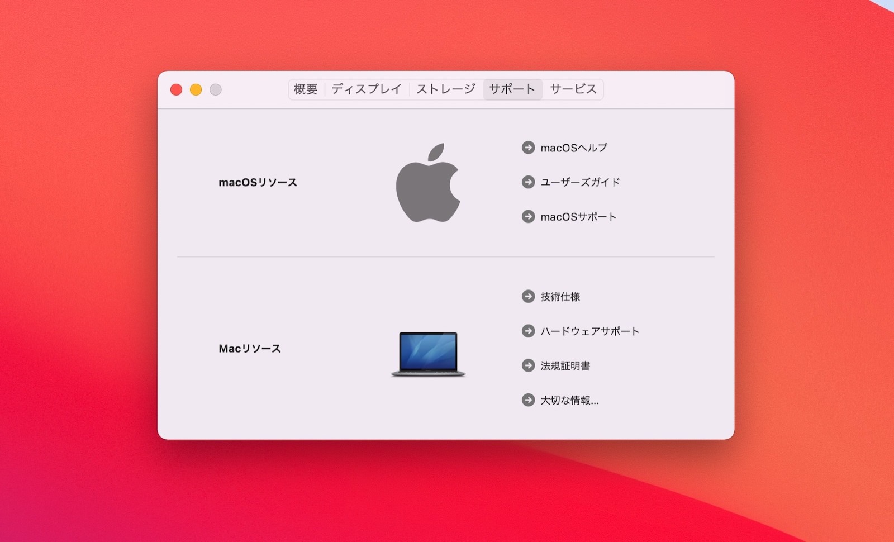Minimize the window with the yellow button
894x542 pixels.
pyautogui.click(x=196, y=90)
